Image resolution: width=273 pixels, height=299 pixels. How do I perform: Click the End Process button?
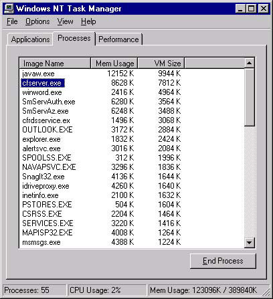223,261
